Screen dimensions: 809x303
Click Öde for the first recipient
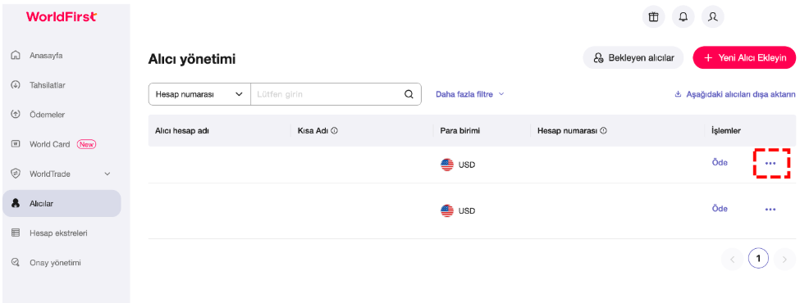(x=720, y=162)
